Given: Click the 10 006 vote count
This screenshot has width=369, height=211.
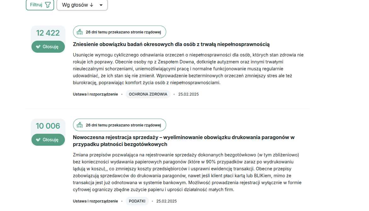Looking at the screenshot, I should pos(48,126).
